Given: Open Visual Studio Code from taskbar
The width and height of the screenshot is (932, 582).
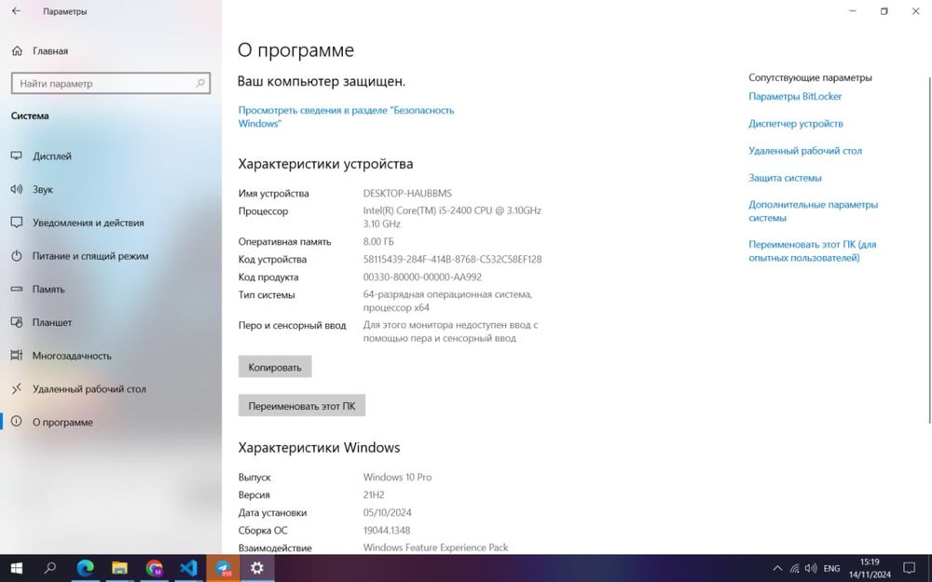Looking at the screenshot, I should click(188, 568).
